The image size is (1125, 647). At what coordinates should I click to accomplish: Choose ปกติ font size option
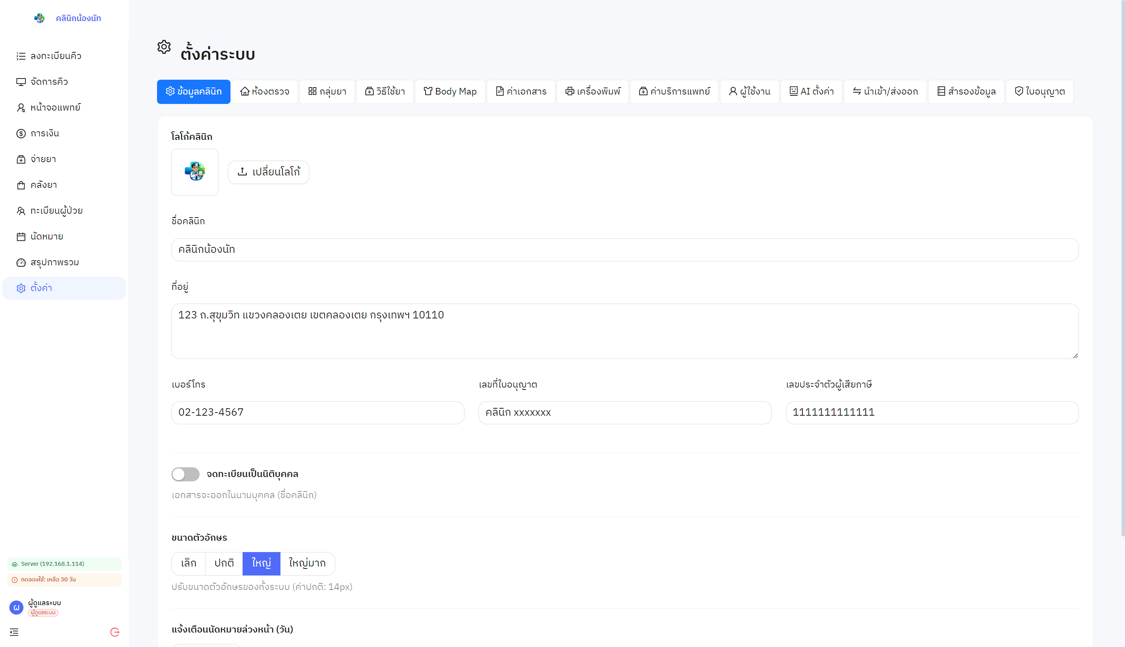click(224, 563)
